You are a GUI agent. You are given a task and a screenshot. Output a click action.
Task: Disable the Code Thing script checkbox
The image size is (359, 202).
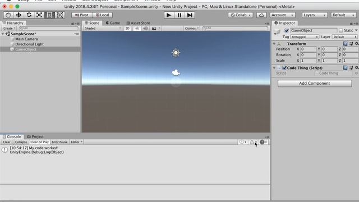(x=284, y=68)
